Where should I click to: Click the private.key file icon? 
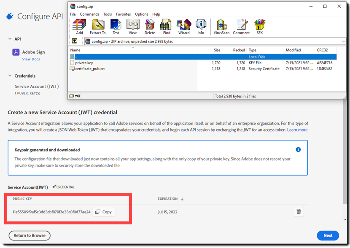[x=72, y=63]
